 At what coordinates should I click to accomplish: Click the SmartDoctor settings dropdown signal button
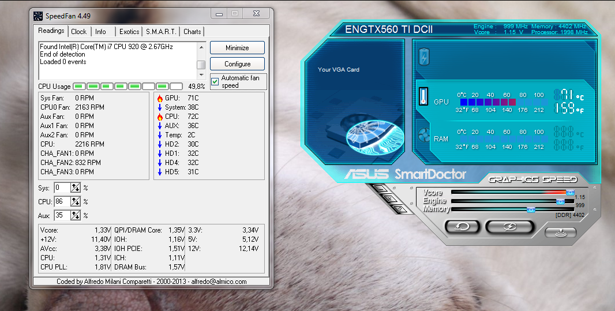[561, 233]
